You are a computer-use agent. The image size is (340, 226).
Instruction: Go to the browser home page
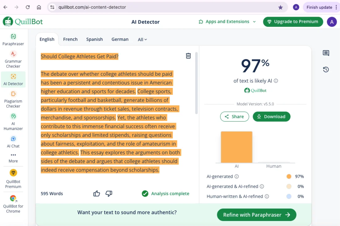tap(39, 7)
